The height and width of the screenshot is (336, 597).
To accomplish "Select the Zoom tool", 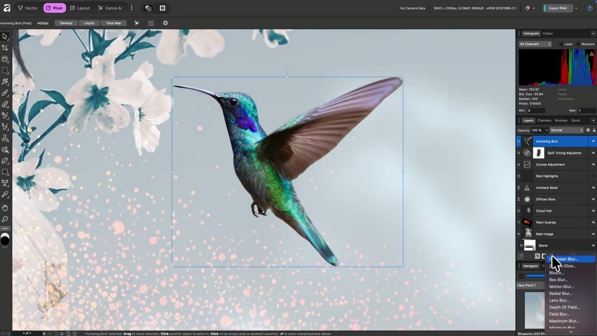I will tap(5, 219).
